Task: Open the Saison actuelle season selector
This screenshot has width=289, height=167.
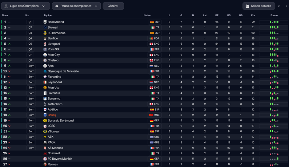Action: pyautogui.click(x=259, y=6)
